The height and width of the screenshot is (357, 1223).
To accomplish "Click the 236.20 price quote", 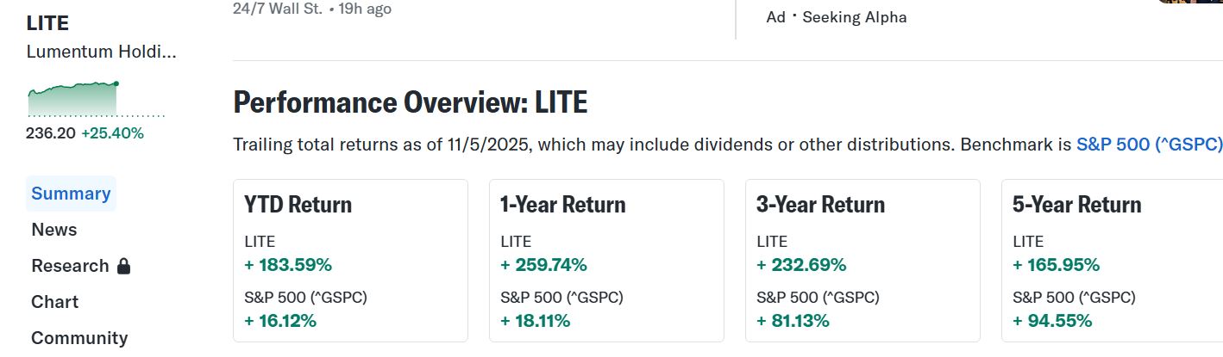I will click(x=51, y=133).
